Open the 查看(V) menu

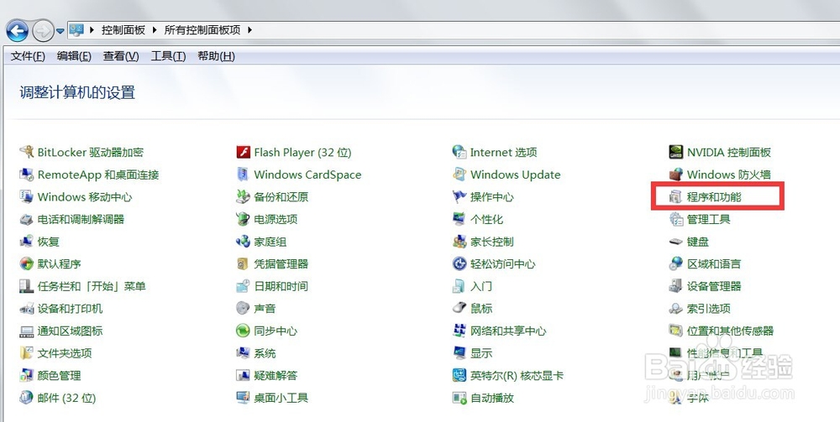click(121, 56)
